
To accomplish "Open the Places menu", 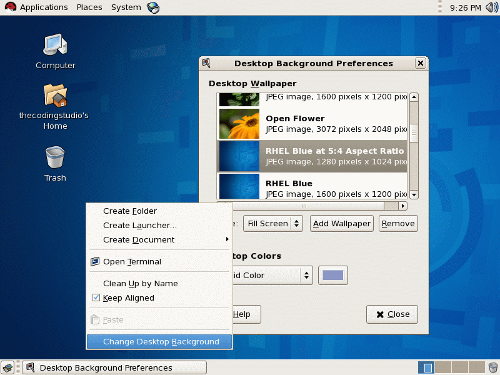I will coord(89,7).
